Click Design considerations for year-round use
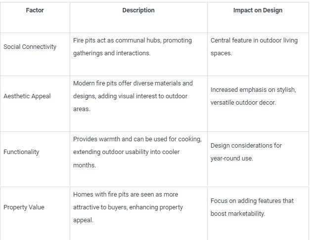The width and height of the screenshot is (310, 240). click(246, 152)
